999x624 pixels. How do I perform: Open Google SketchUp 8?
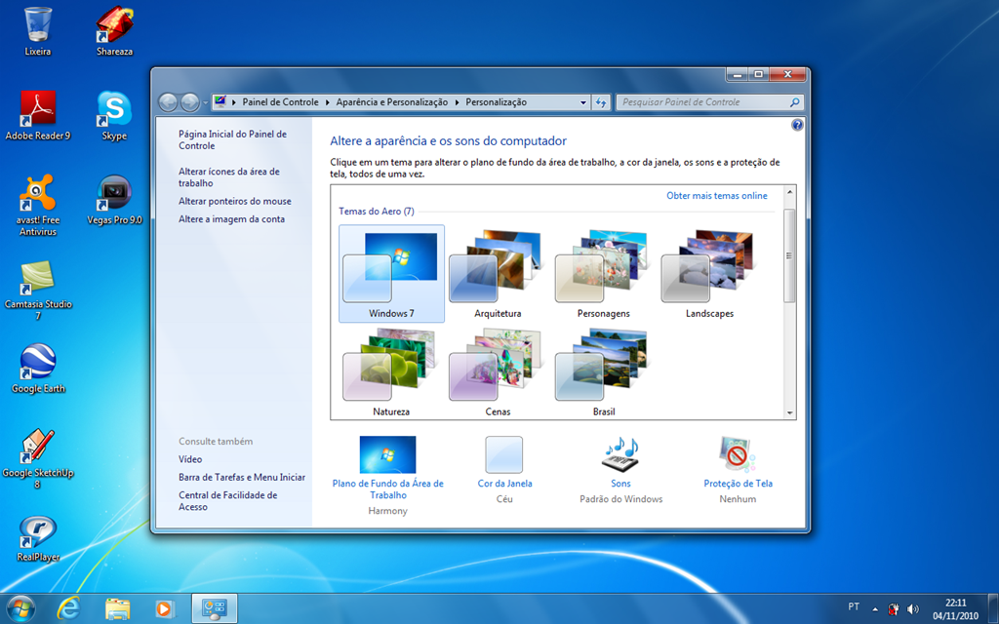point(37,444)
